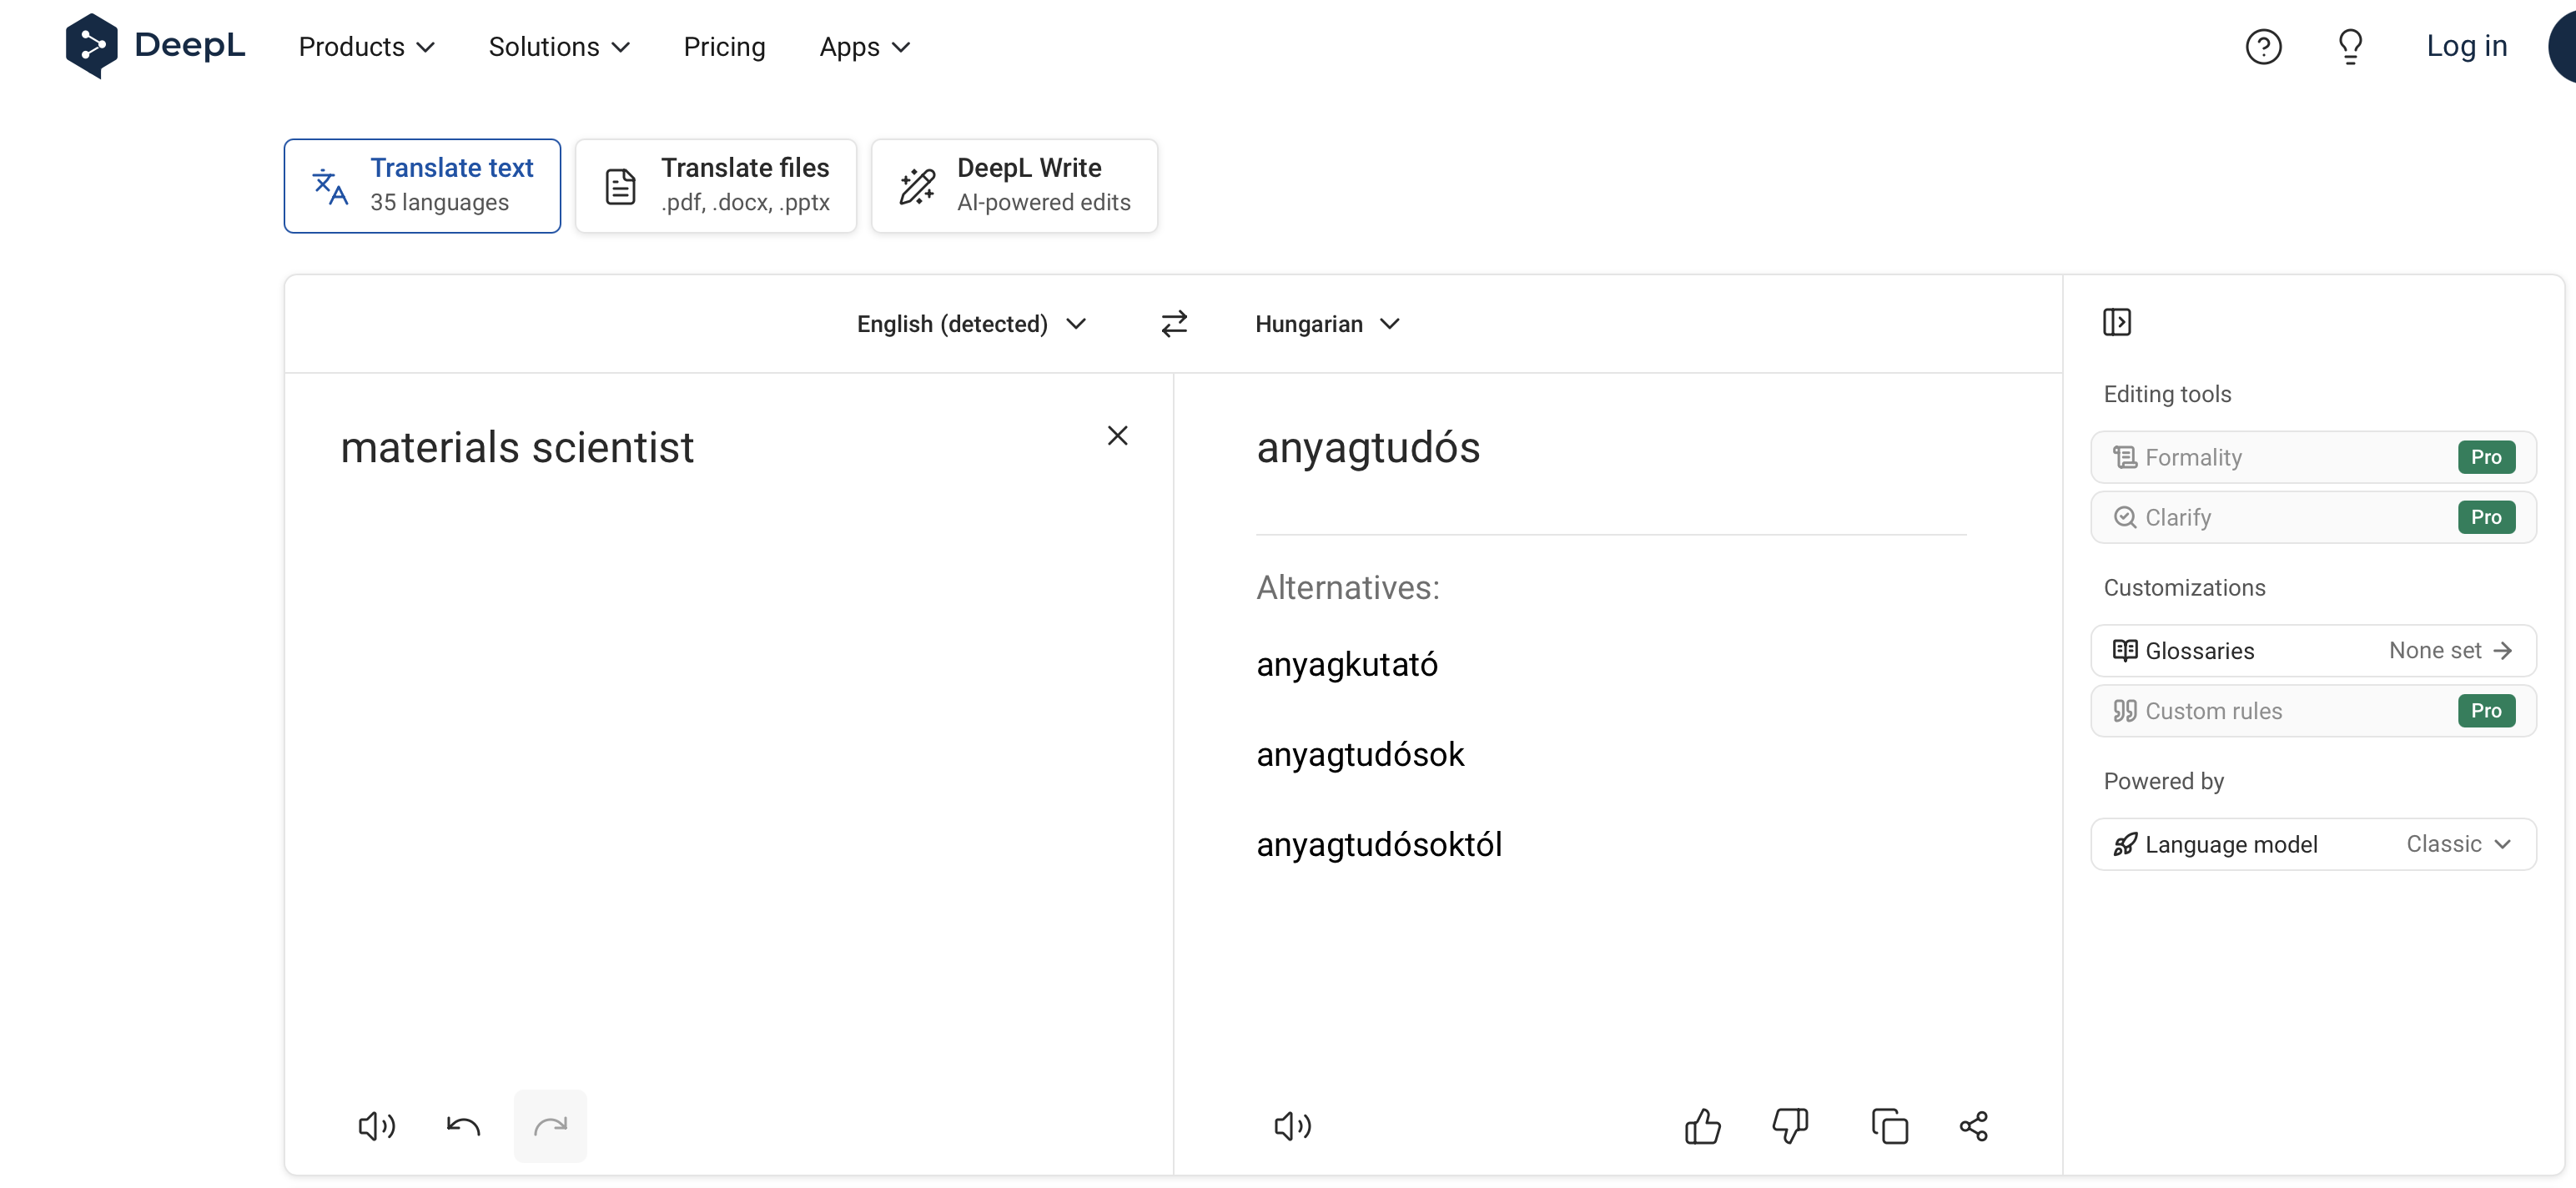Image resolution: width=2576 pixels, height=1188 pixels.
Task: Collapse the editing tools side panel
Action: [x=2116, y=322]
